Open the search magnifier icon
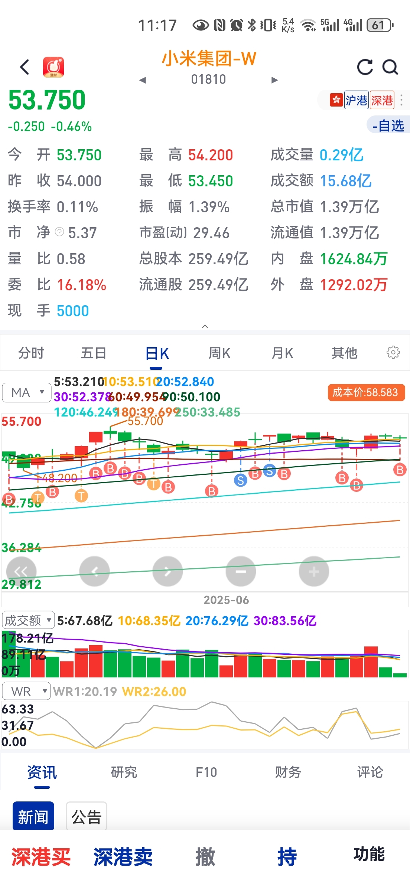Screen dimensions: 410x882 tap(390, 67)
